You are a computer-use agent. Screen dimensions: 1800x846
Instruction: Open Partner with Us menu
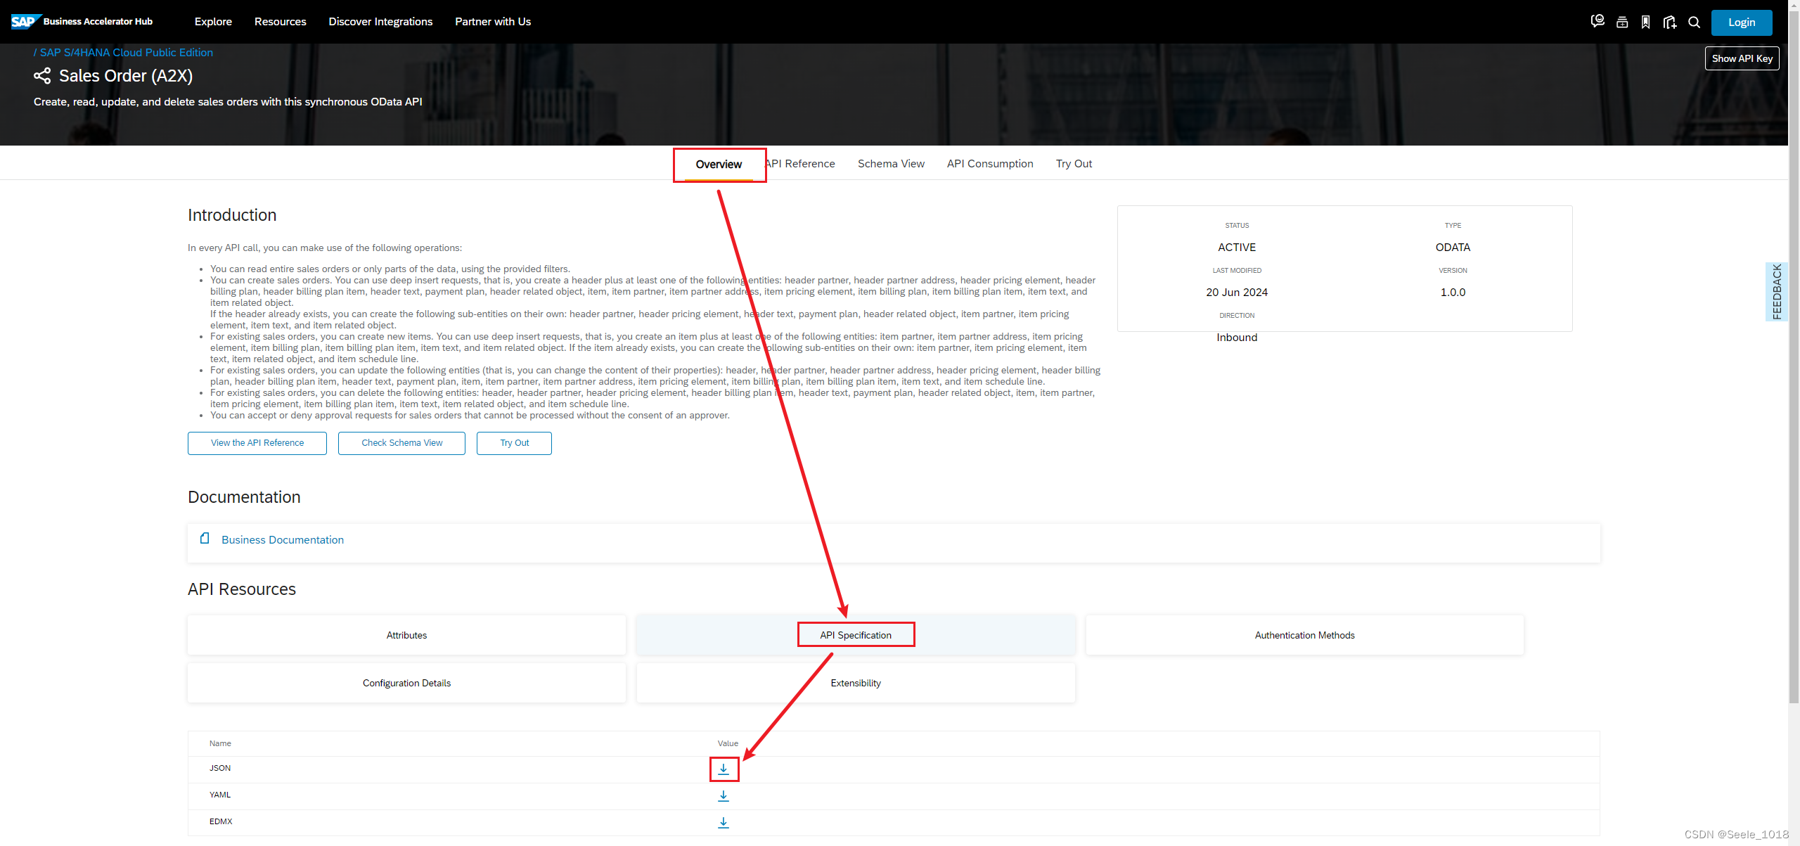pos(493,22)
